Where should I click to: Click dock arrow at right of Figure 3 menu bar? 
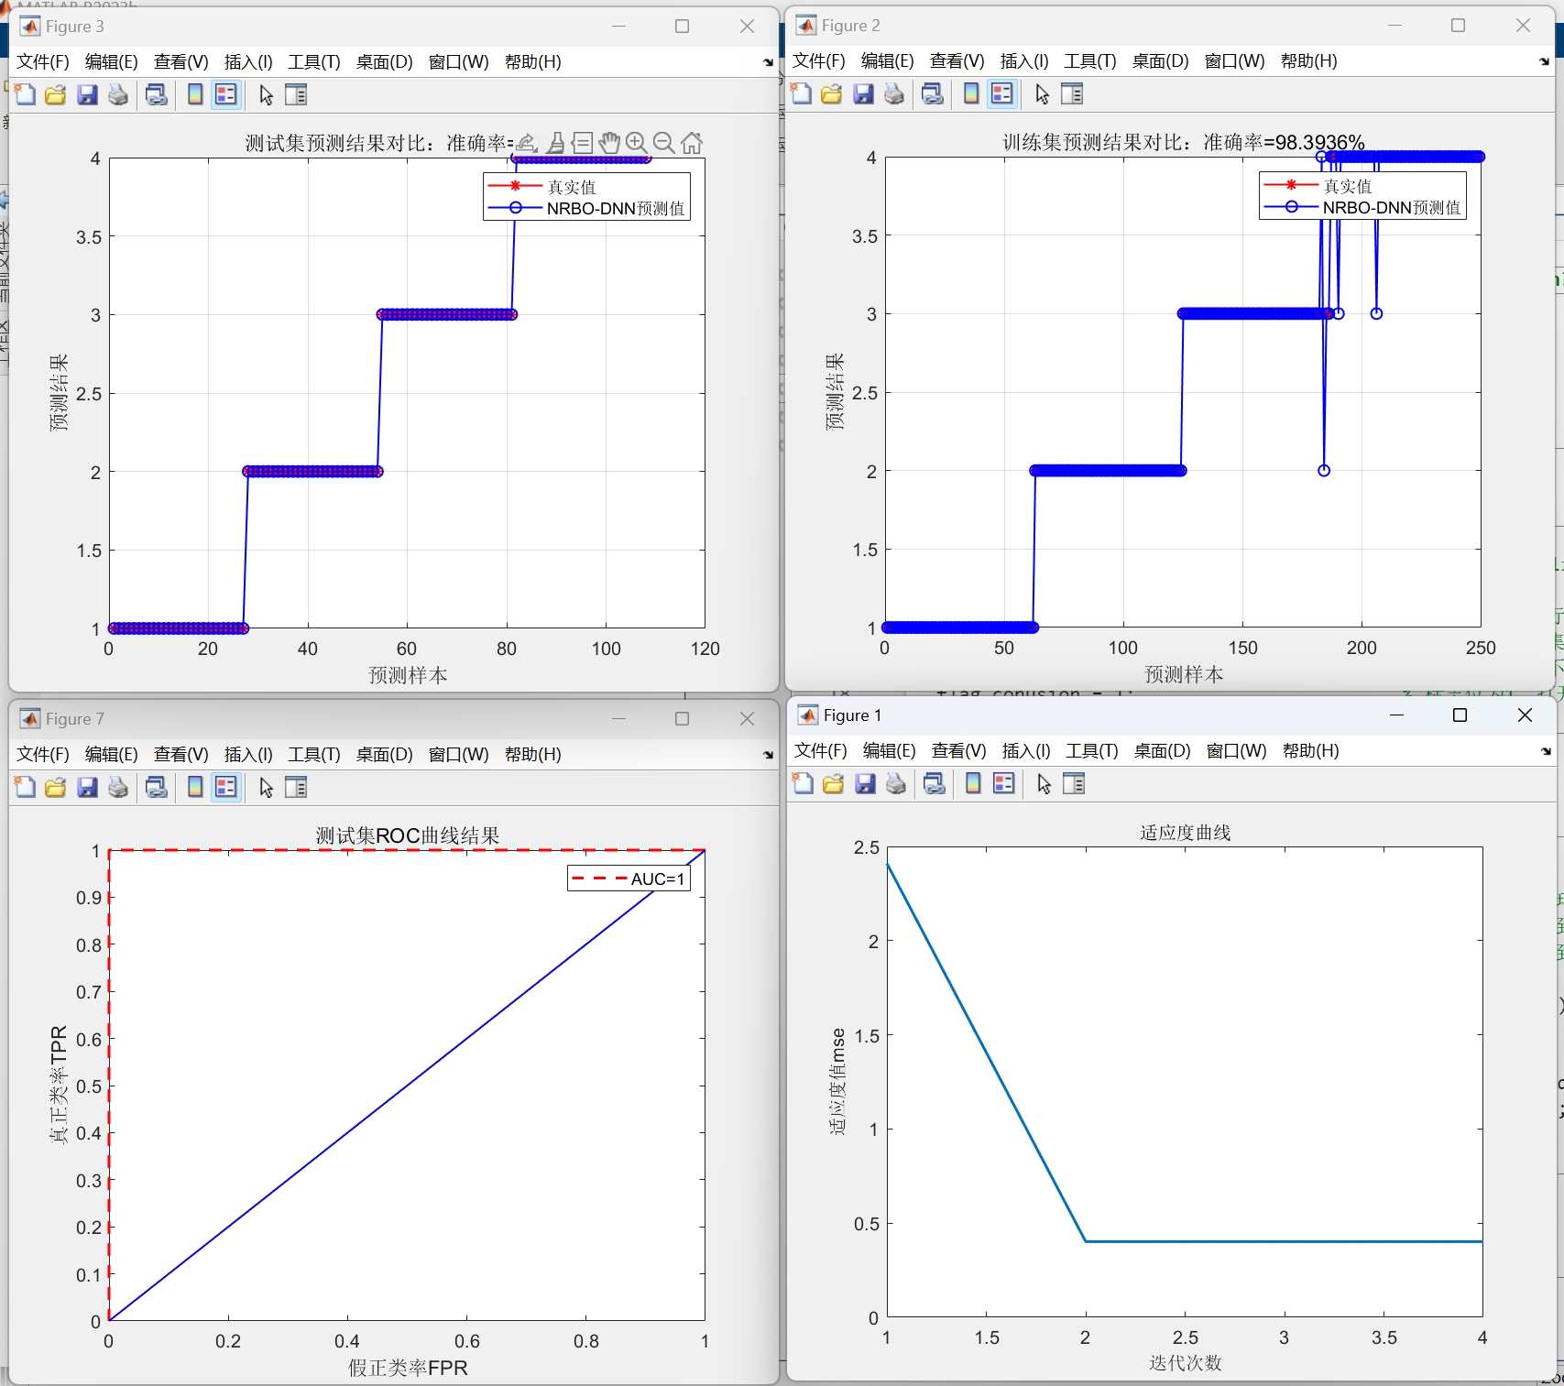click(x=768, y=62)
